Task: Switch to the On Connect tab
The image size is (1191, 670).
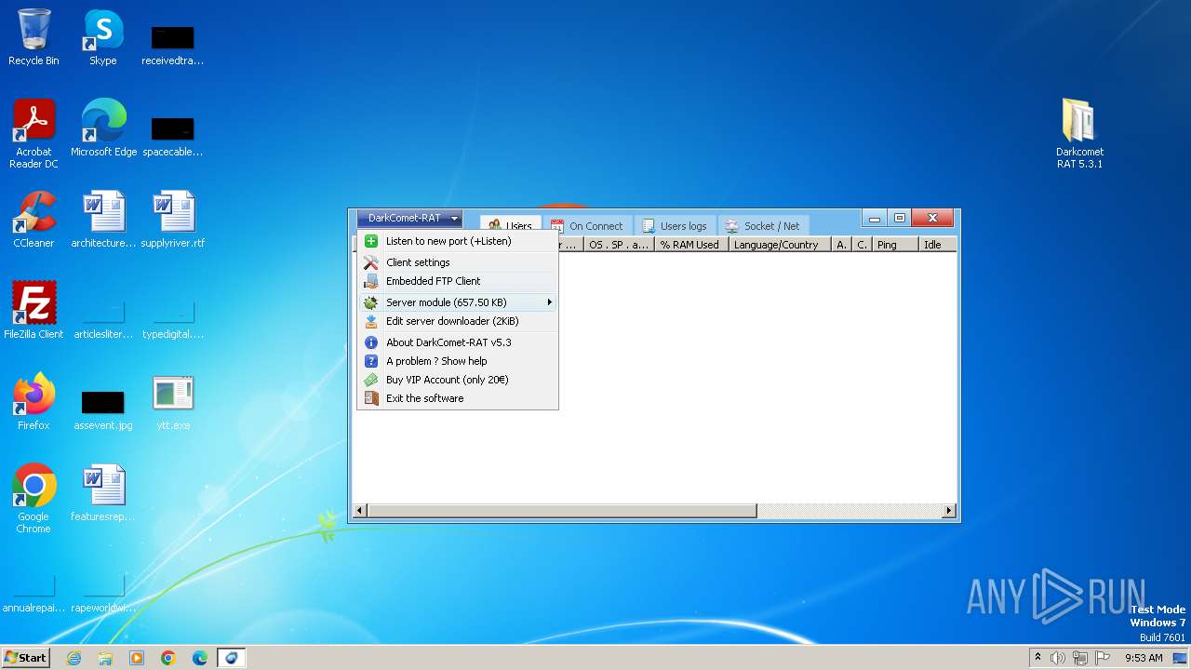Action: pos(587,225)
